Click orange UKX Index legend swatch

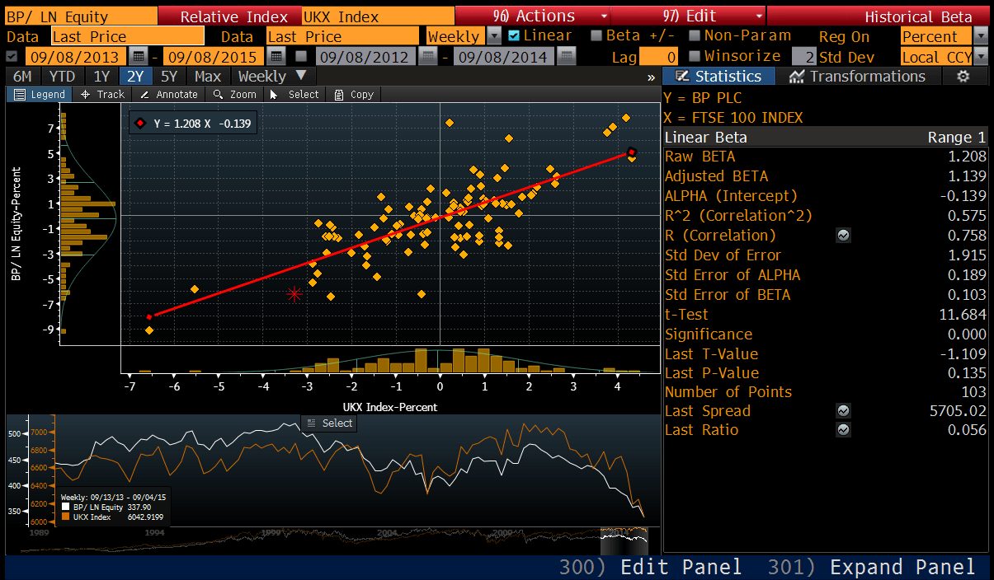coord(67,517)
